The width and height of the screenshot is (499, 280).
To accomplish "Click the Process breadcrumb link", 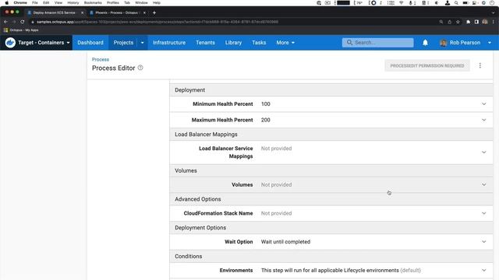I will point(101,59).
